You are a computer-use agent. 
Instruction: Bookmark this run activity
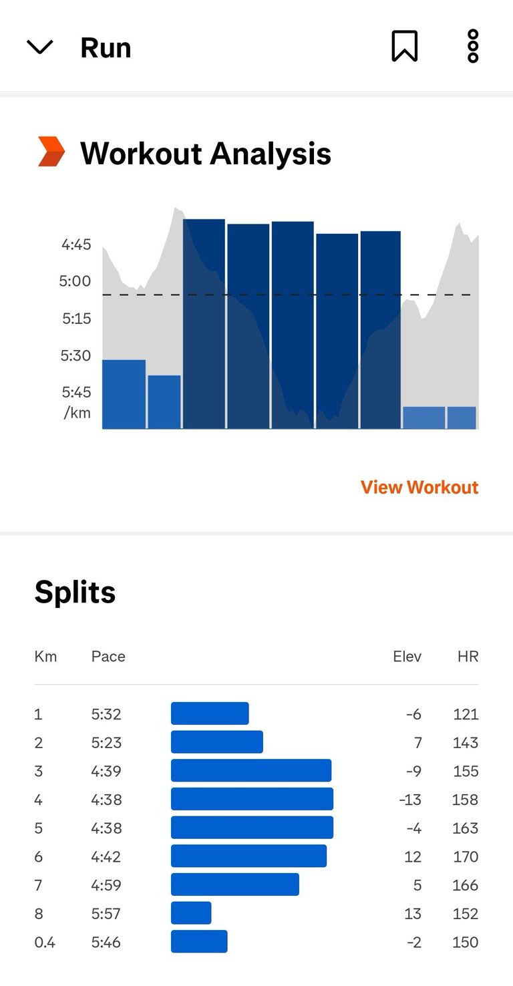pos(405,47)
